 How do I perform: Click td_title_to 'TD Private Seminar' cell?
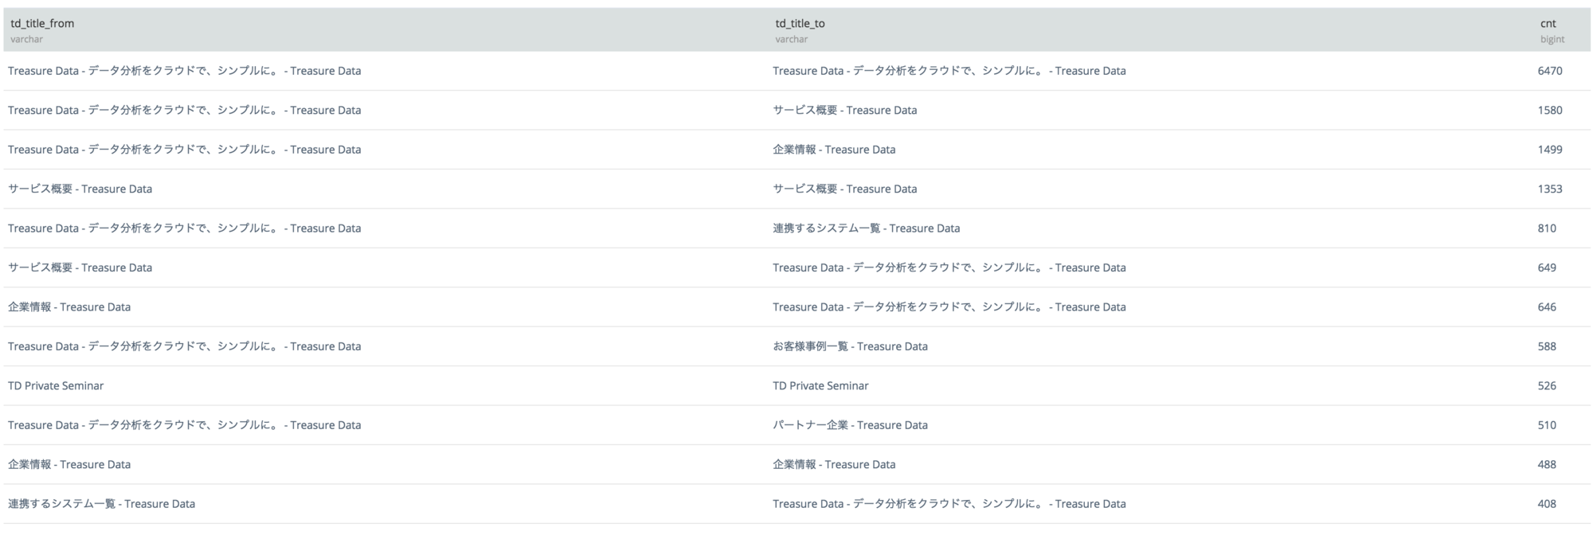point(820,386)
